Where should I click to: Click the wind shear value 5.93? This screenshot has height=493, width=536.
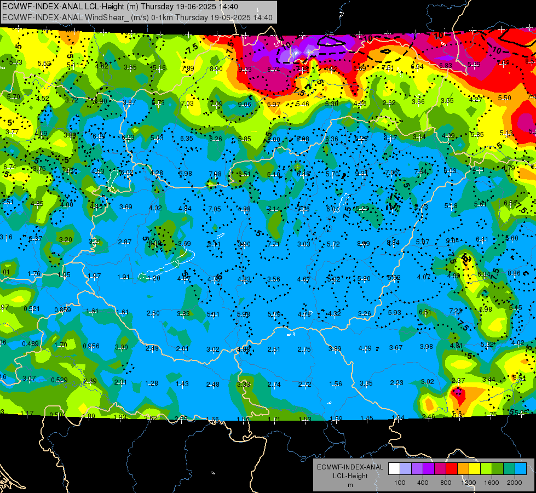coord(395,312)
